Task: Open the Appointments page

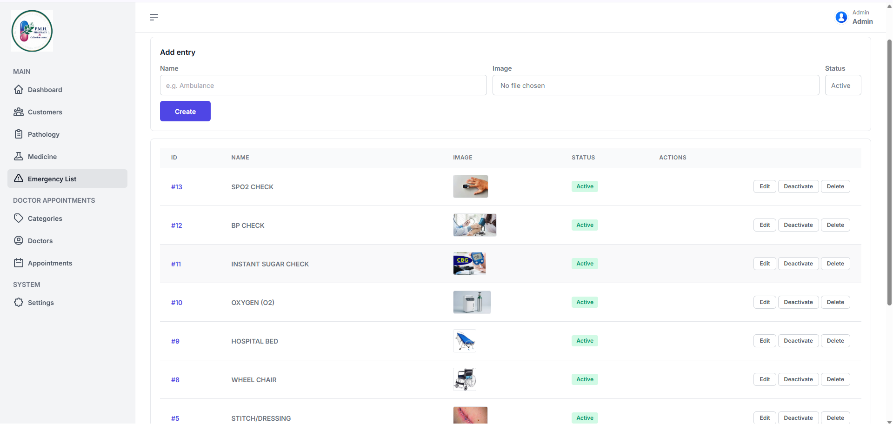Action: [67, 263]
